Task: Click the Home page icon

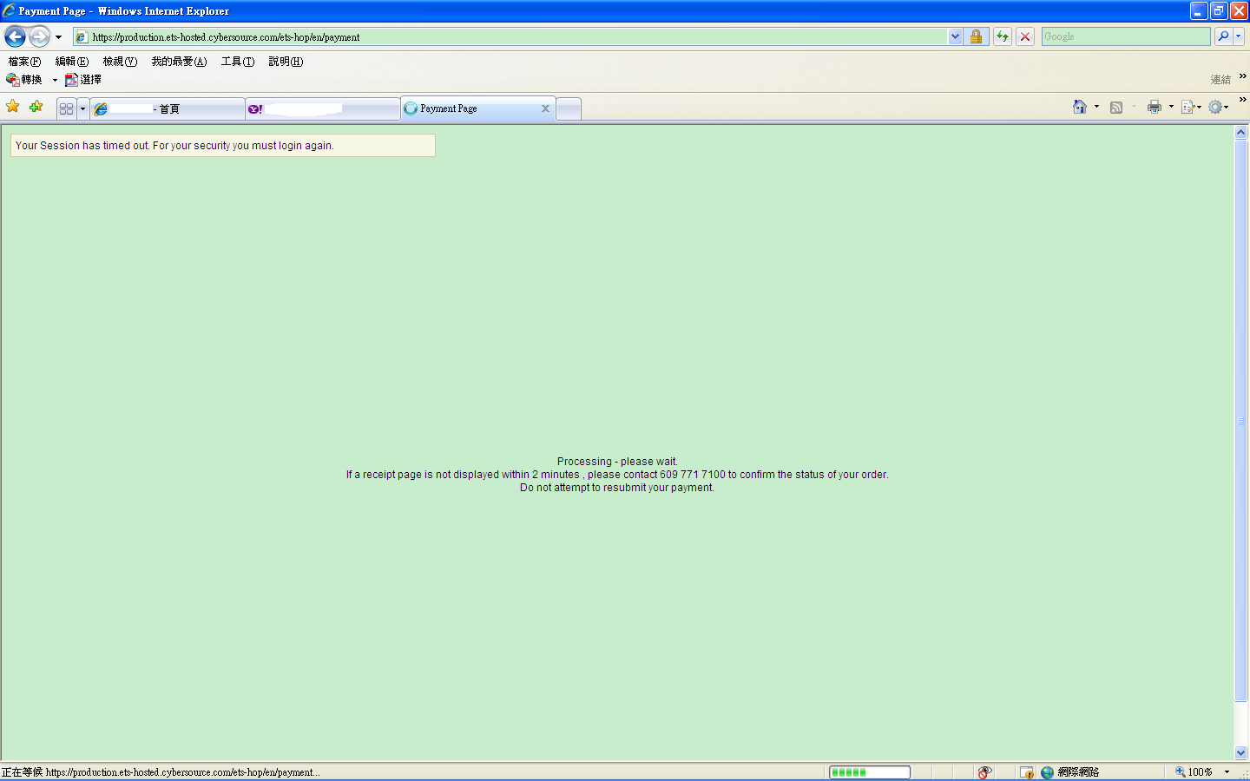Action: point(1079,107)
